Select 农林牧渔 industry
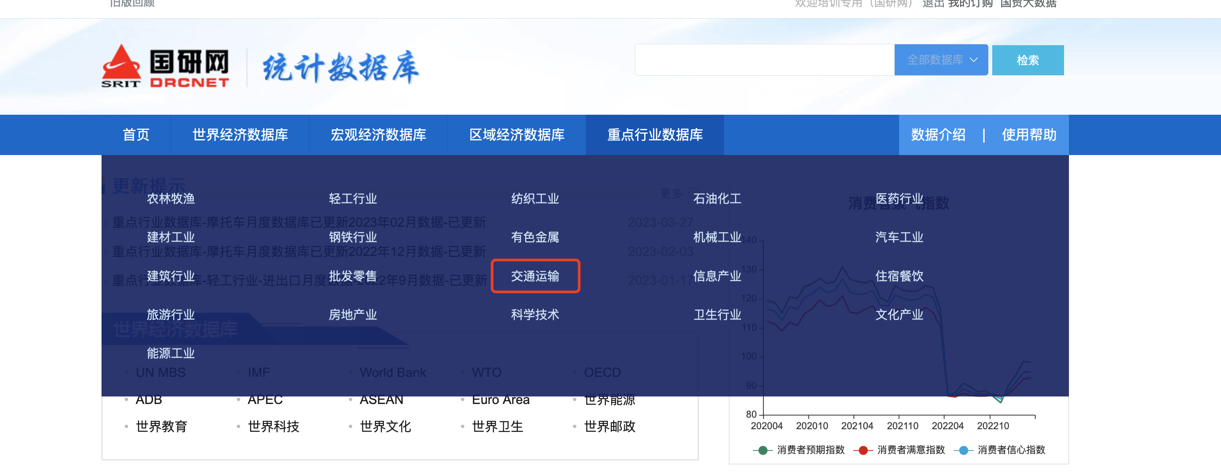Viewport: 1221px width, 474px height. tap(171, 198)
